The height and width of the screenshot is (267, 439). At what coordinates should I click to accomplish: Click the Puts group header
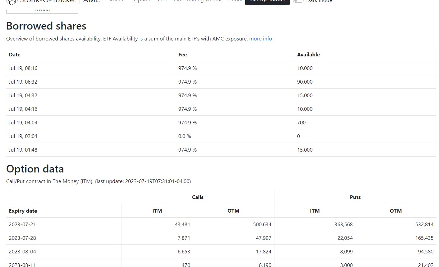click(x=355, y=197)
